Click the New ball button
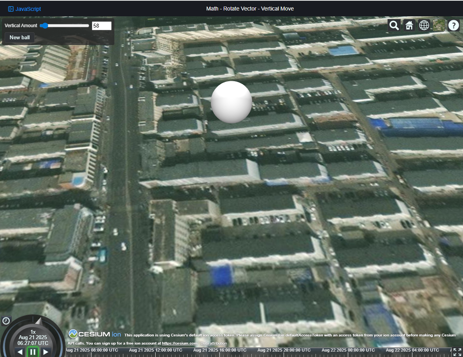Viewport: 463px width, 357px height. click(19, 37)
